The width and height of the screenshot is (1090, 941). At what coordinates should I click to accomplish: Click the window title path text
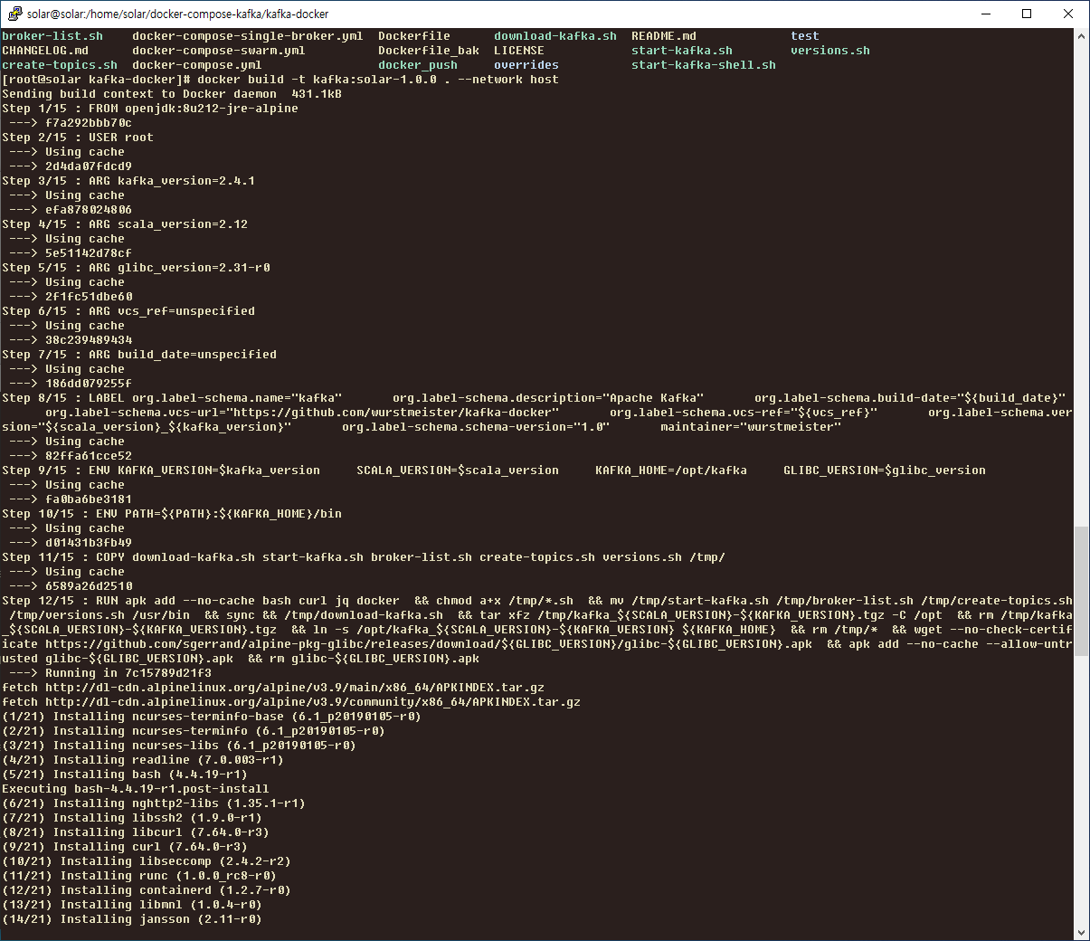coord(178,14)
